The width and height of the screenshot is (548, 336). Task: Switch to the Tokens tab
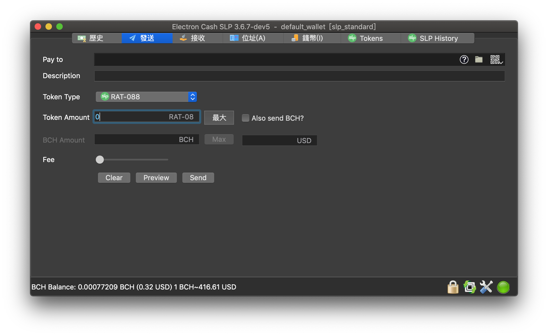371,38
